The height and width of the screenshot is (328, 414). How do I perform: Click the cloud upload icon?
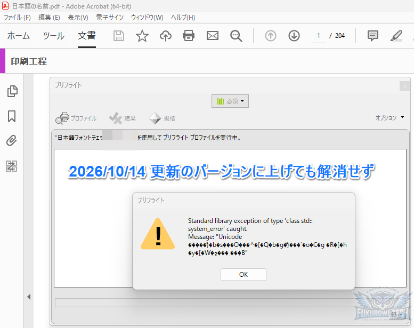coord(166,36)
